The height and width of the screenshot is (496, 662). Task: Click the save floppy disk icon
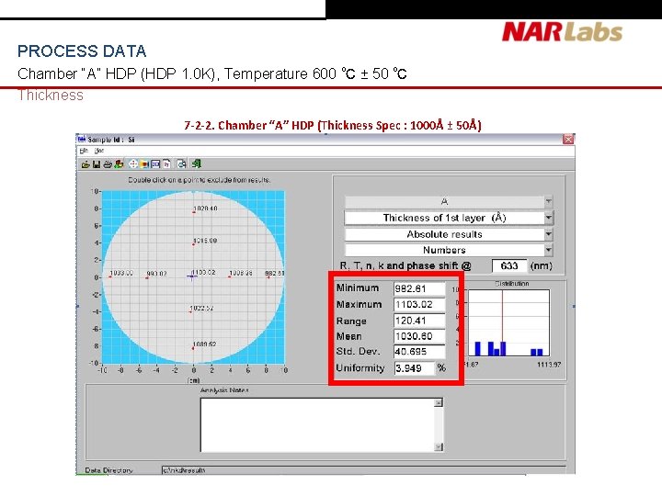tap(97, 164)
